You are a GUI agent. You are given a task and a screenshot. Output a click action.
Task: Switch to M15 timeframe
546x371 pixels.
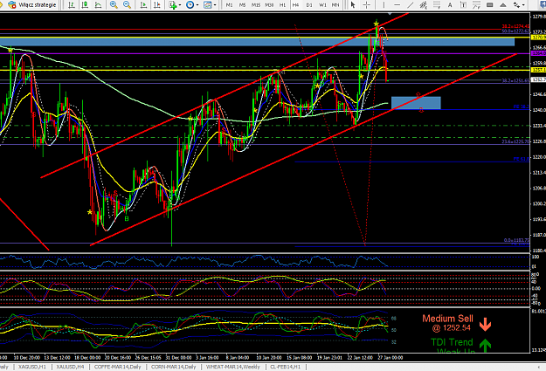tap(256, 5)
